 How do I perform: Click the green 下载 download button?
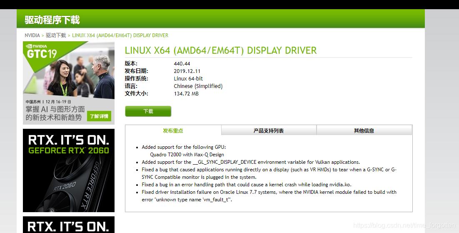[x=148, y=111]
